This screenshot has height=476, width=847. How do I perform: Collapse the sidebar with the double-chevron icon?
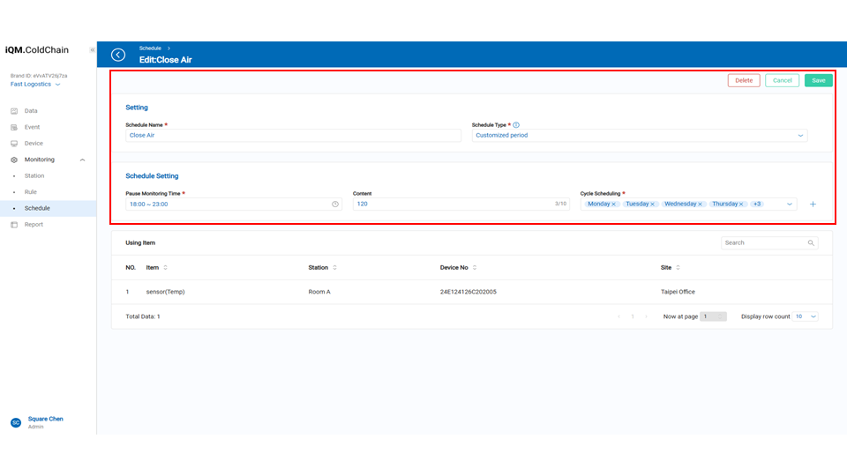coord(93,50)
